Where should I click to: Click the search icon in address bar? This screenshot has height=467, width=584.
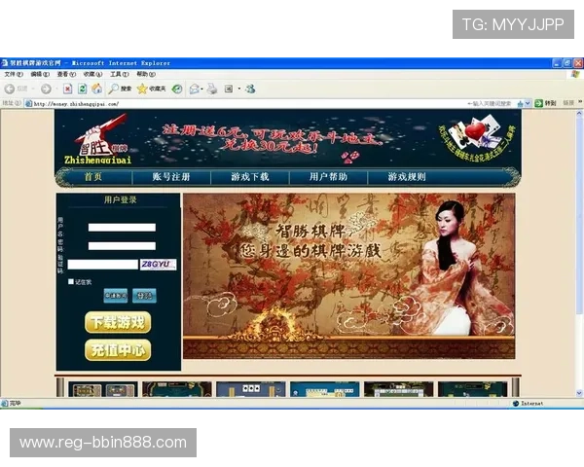click(521, 103)
